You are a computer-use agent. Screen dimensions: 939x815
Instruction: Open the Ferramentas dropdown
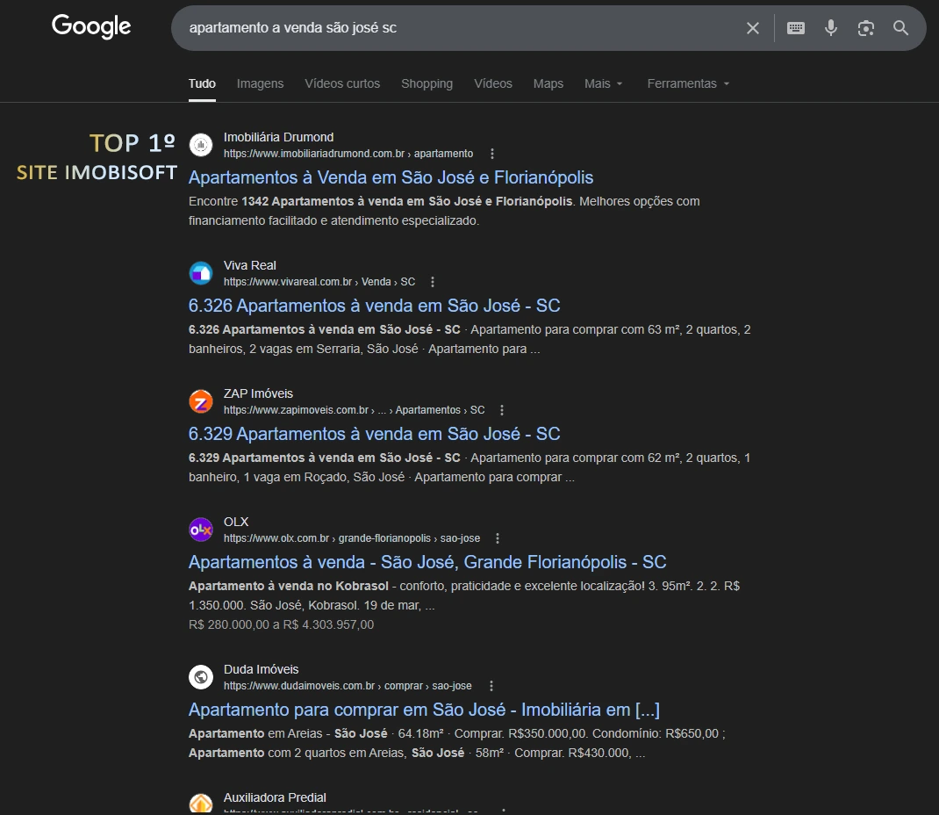pyautogui.click(x=688, y=83)
